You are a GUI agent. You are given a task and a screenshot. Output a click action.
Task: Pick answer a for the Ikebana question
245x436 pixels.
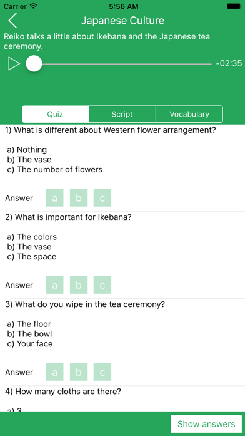54,285
